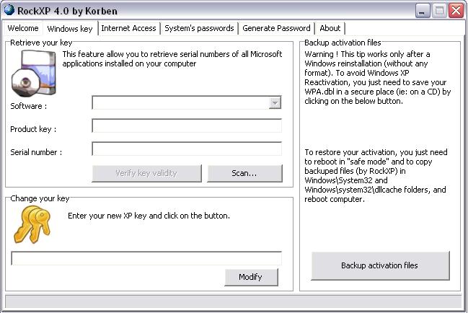This screenshot has height=313, width=468.
Task: Click Backup activation files button
Action: tap(380, 265)
